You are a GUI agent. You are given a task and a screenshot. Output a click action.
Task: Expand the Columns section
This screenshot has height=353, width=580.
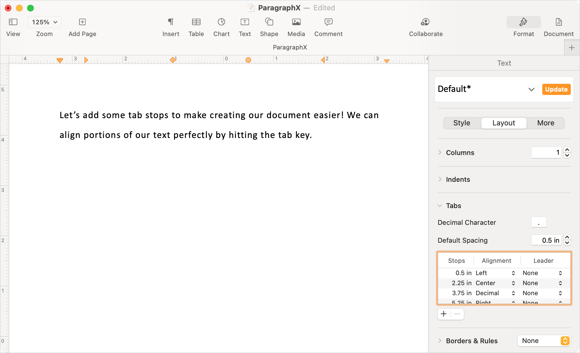pos(440,152)
